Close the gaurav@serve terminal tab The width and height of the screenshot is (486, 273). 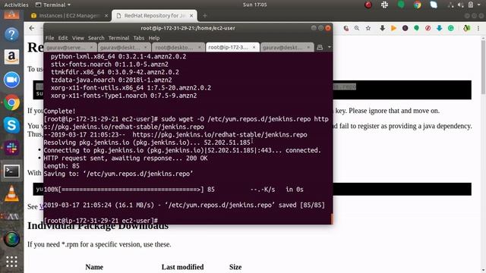(x=91, y=47)
